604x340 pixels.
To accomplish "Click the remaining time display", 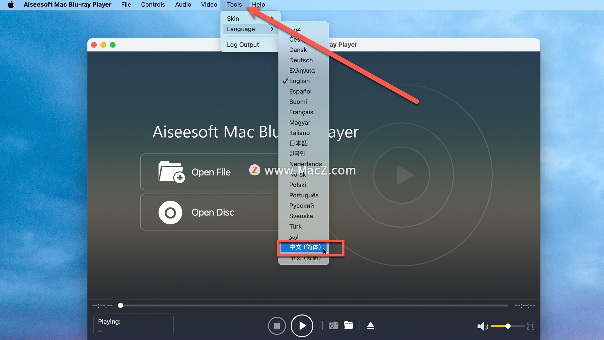I will pos(525,306).
